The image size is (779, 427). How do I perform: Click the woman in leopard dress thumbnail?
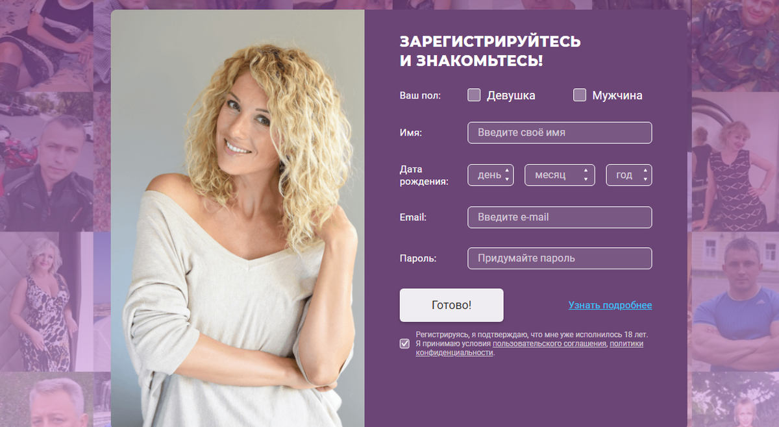[x=47, y=302]
